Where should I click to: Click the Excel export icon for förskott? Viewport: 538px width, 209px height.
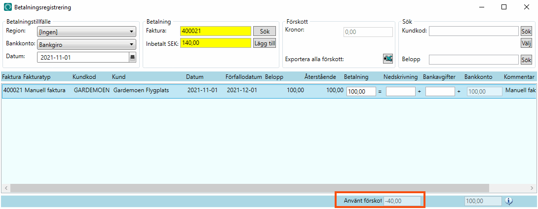click(x=388, y=59)
